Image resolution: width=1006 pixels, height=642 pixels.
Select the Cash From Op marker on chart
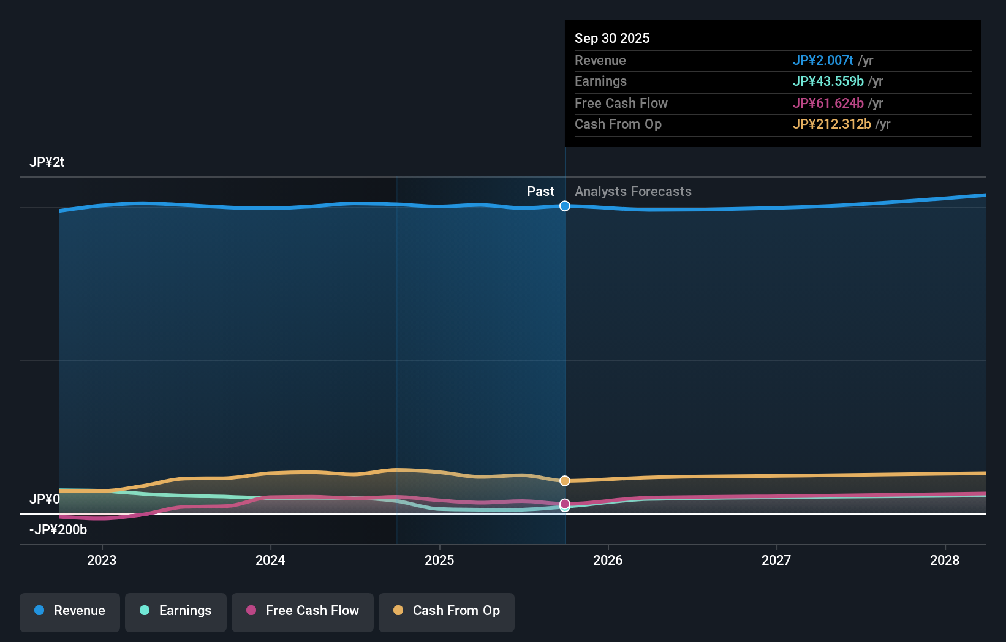coord(564,481)
